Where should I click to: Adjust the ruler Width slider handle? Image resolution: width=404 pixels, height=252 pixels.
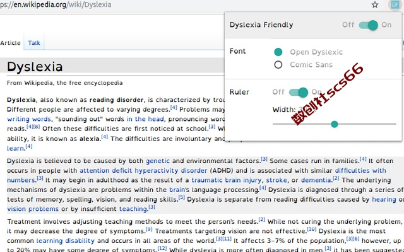pyautogui.click(x=335, y=124)
